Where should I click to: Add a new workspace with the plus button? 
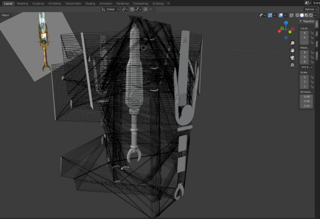tap(168, 4)
